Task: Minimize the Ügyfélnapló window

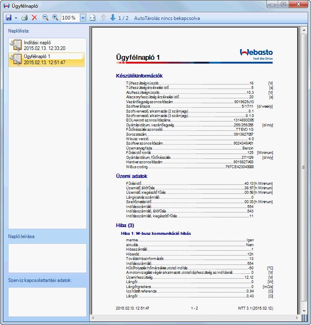Action: 272,4
